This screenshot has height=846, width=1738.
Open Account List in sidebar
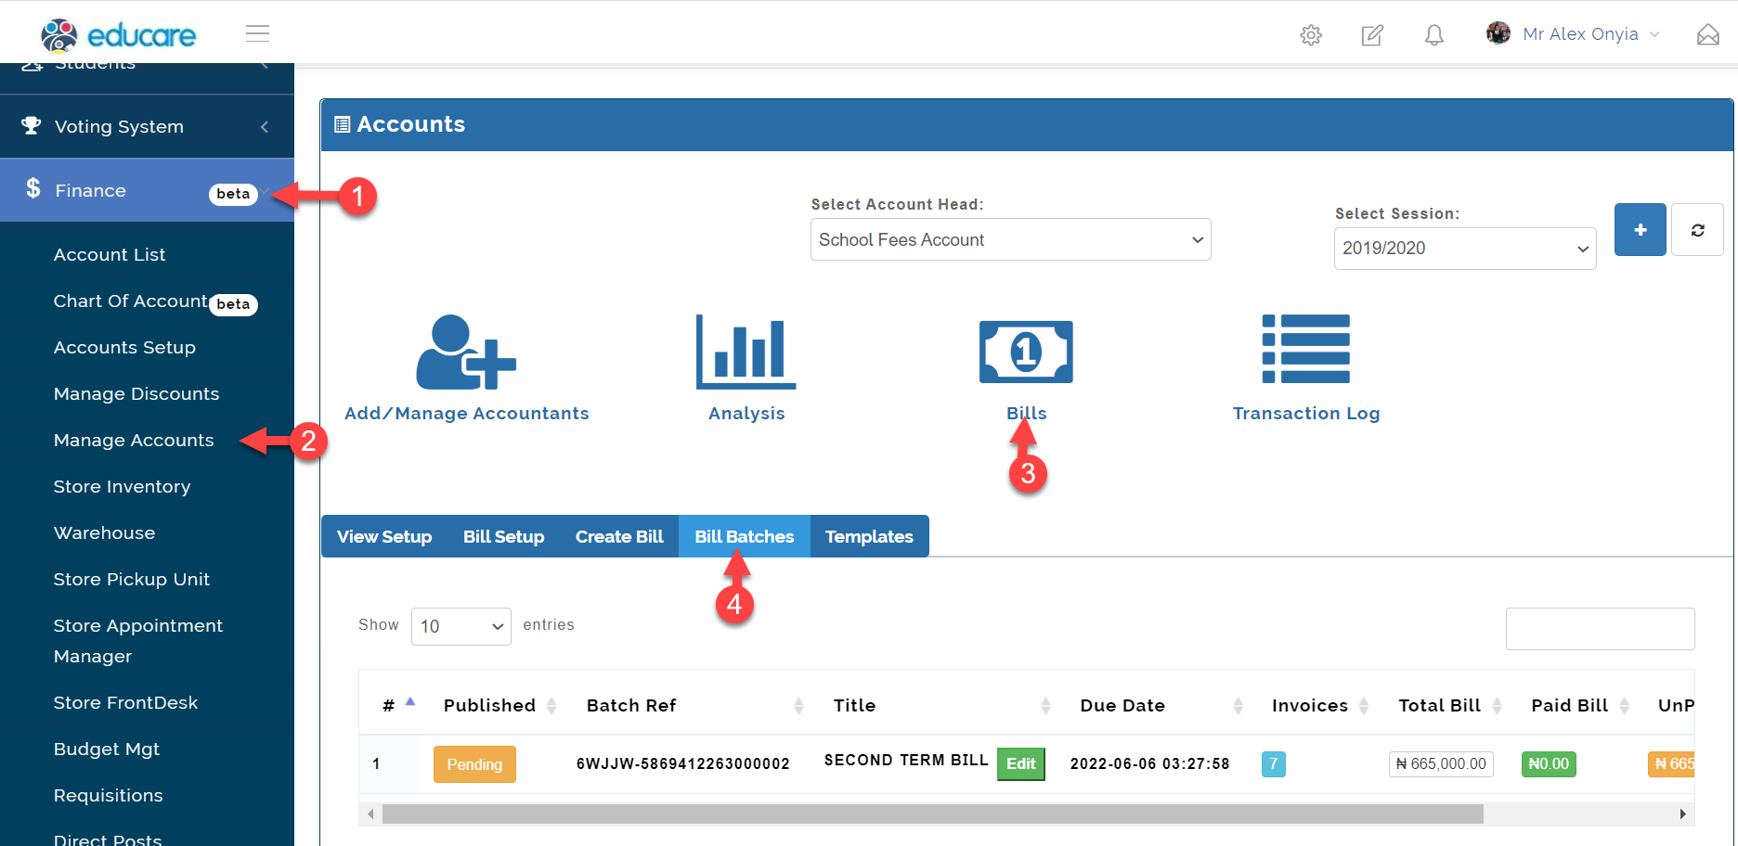110,254
